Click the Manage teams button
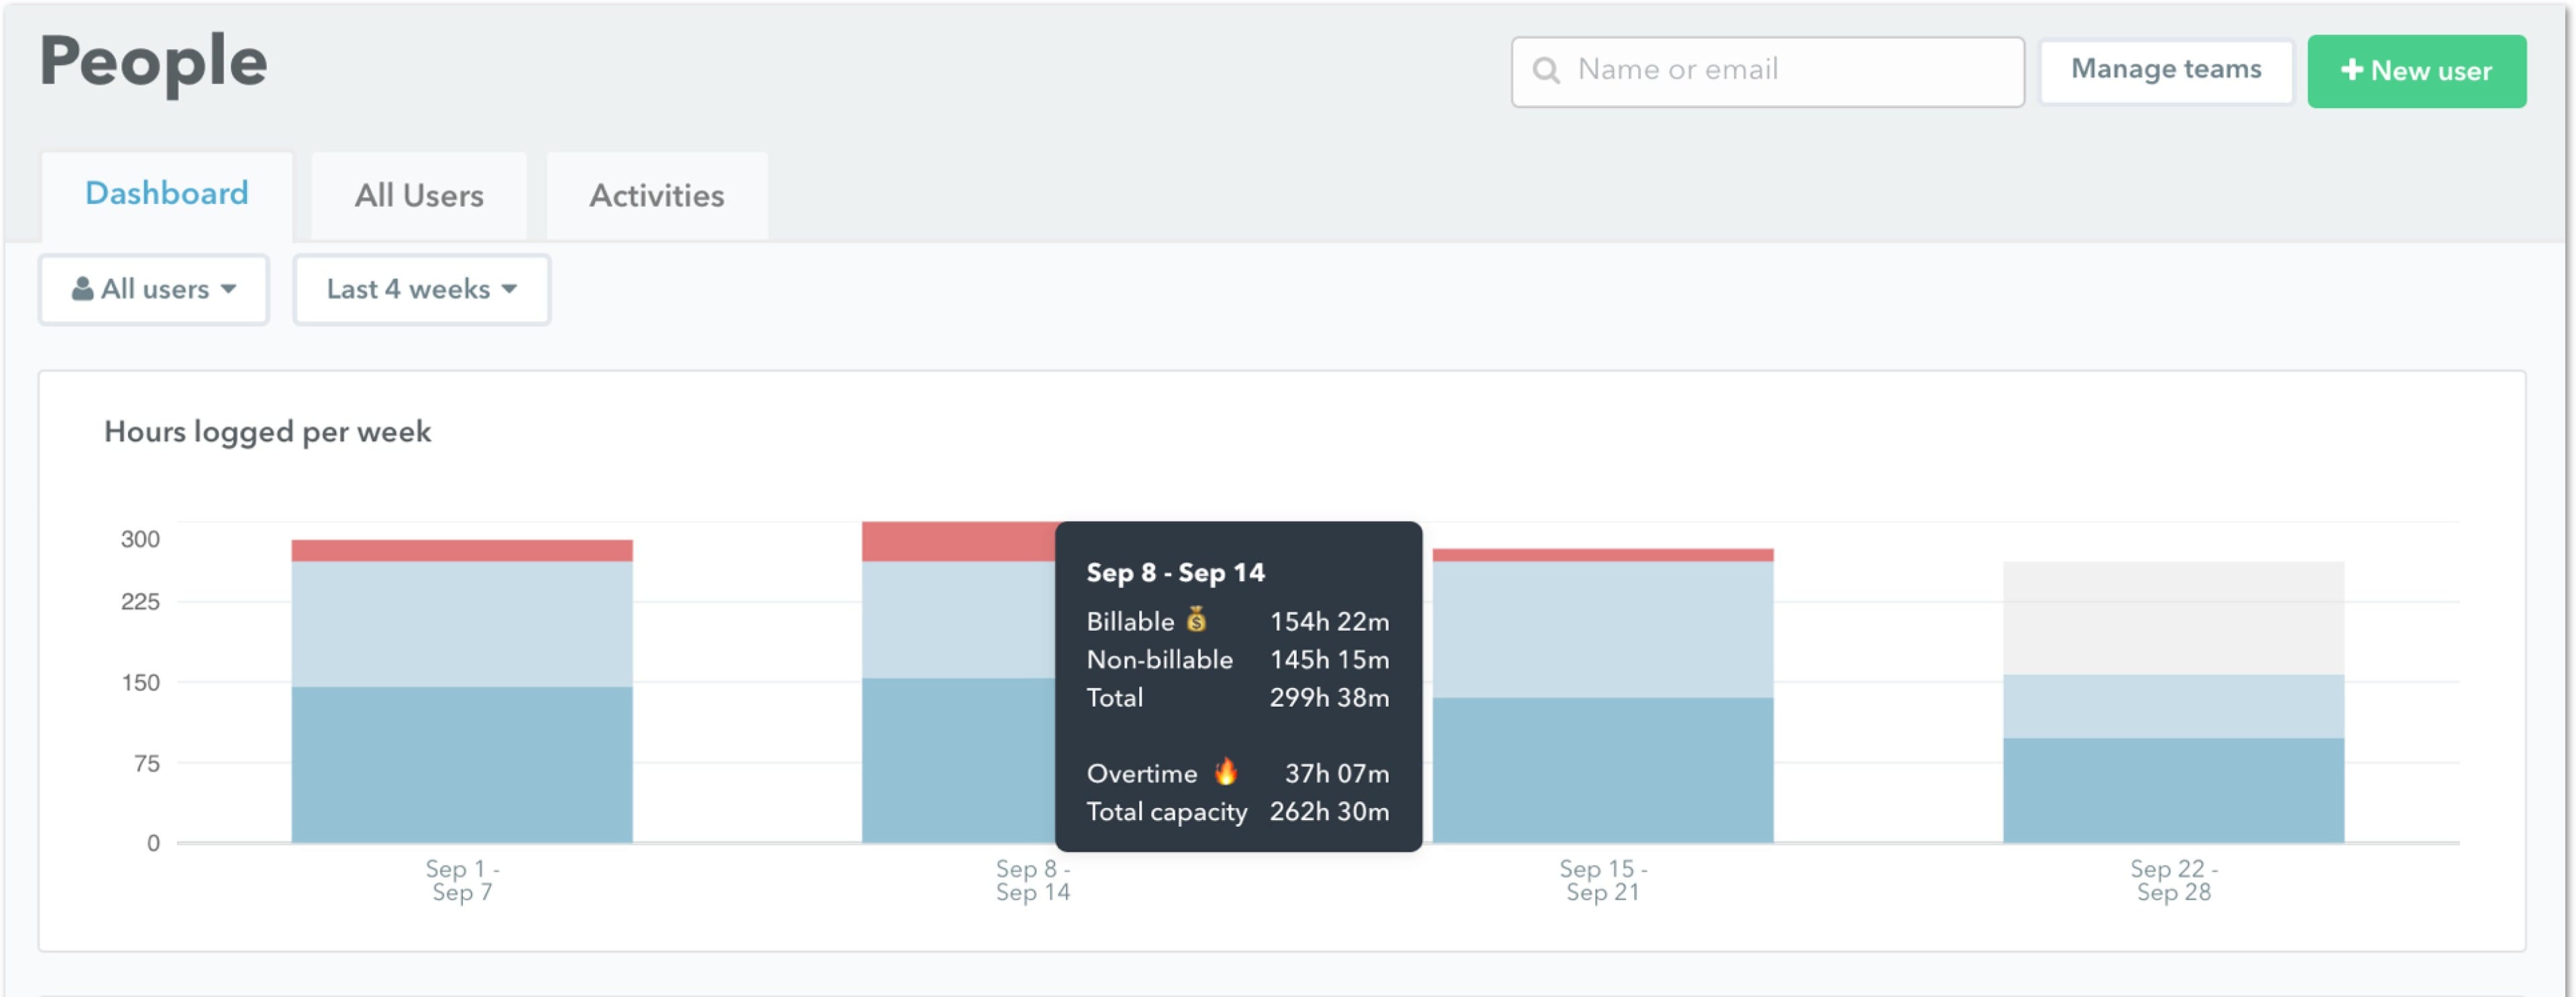The image size is (2576, 997). point(2165,70)
